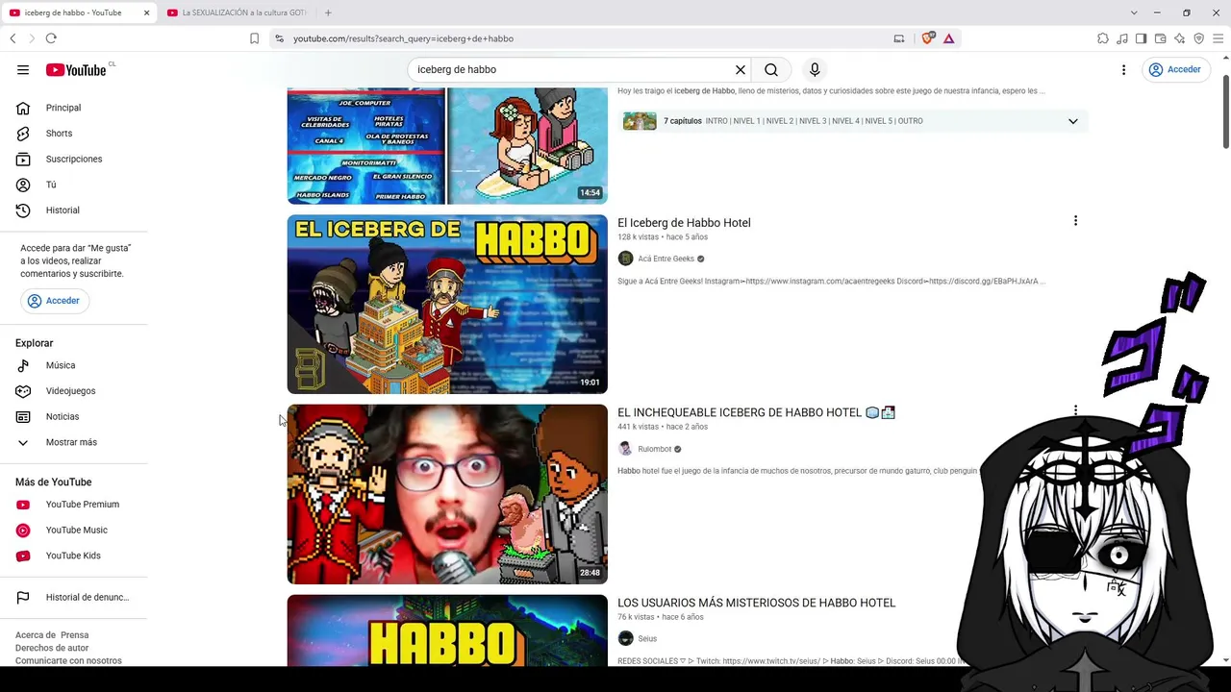Open the Acerca de footer link
This screenshot has height=692, width=1231.
[35, 635]
